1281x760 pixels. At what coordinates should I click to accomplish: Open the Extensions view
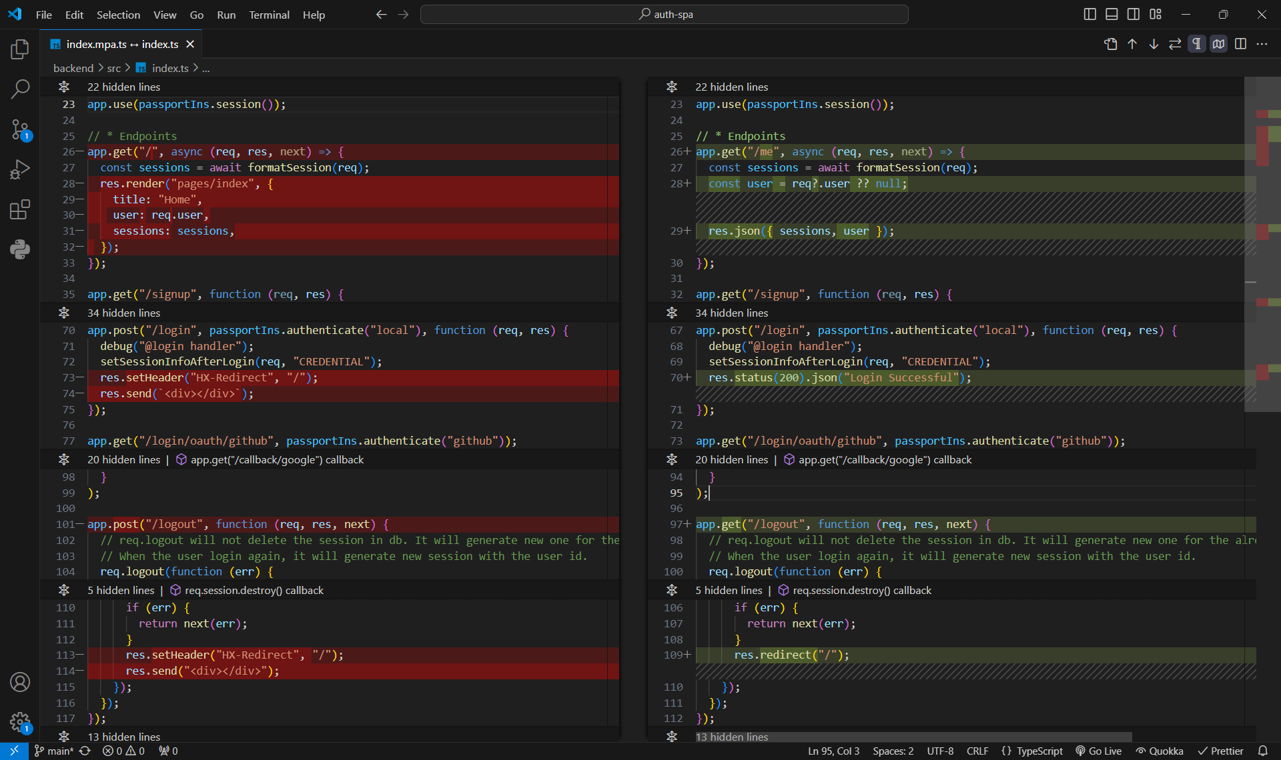point(20,209)
